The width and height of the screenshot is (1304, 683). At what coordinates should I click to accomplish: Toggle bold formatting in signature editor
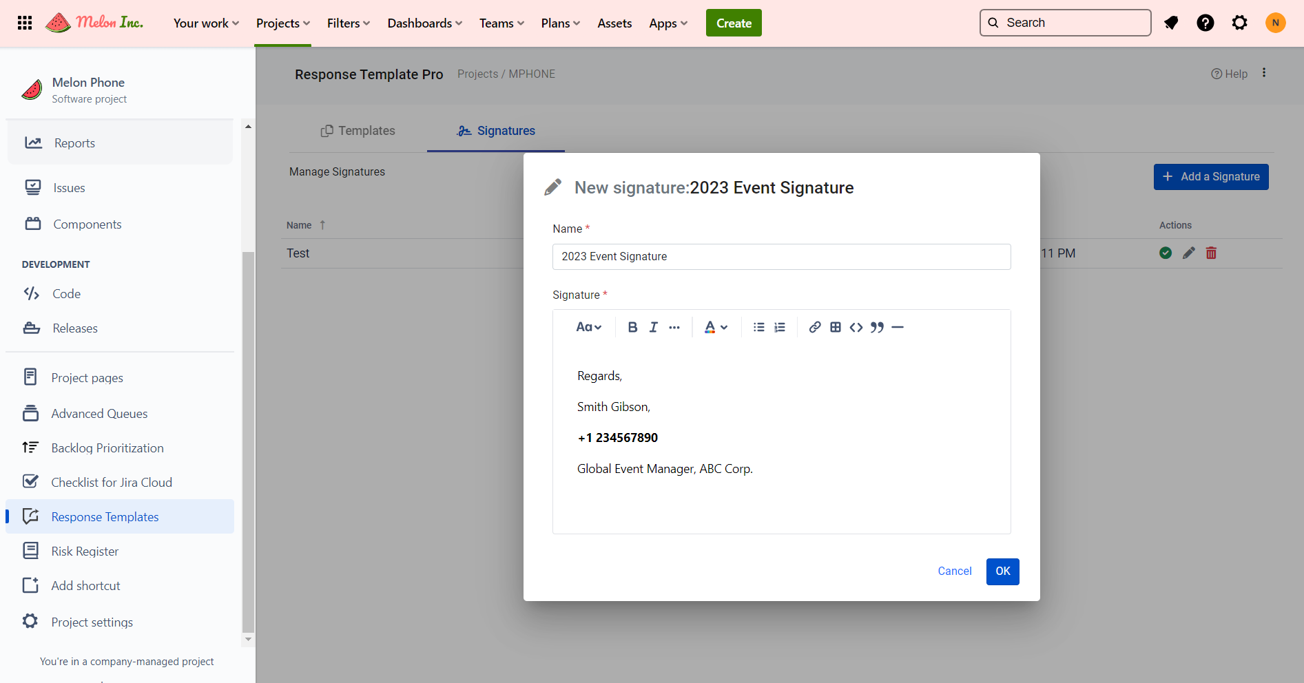(632, 327)
